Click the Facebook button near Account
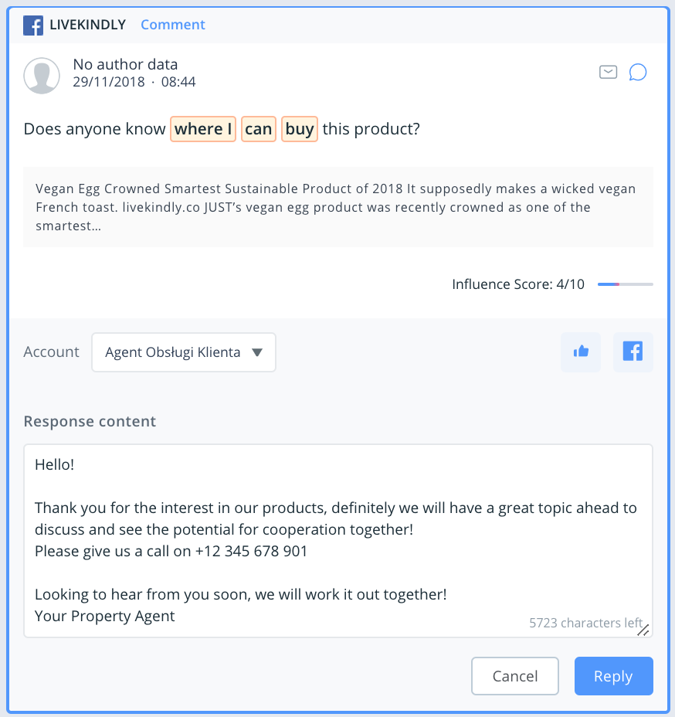 (633, 352)
